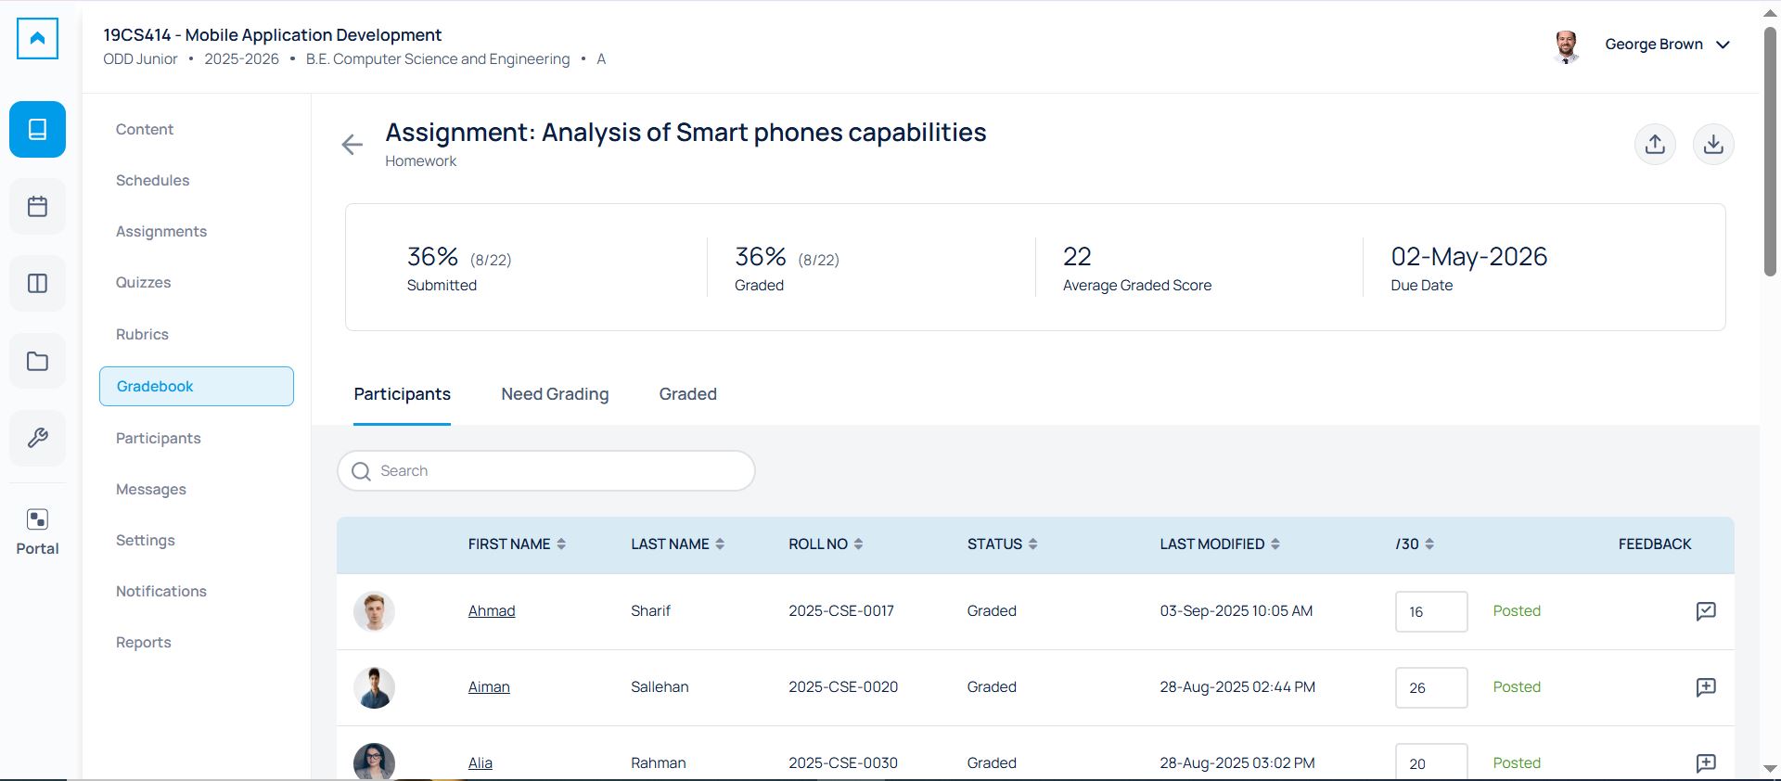Switch to Need Grading tab
The height and width of the screenshot is (781, 1781).
pyautogui.click(x=555, y=394)
